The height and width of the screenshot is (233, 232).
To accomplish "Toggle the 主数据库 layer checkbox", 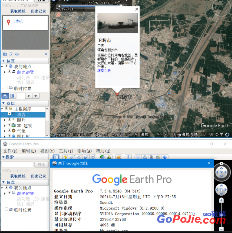I will (6, 108).
